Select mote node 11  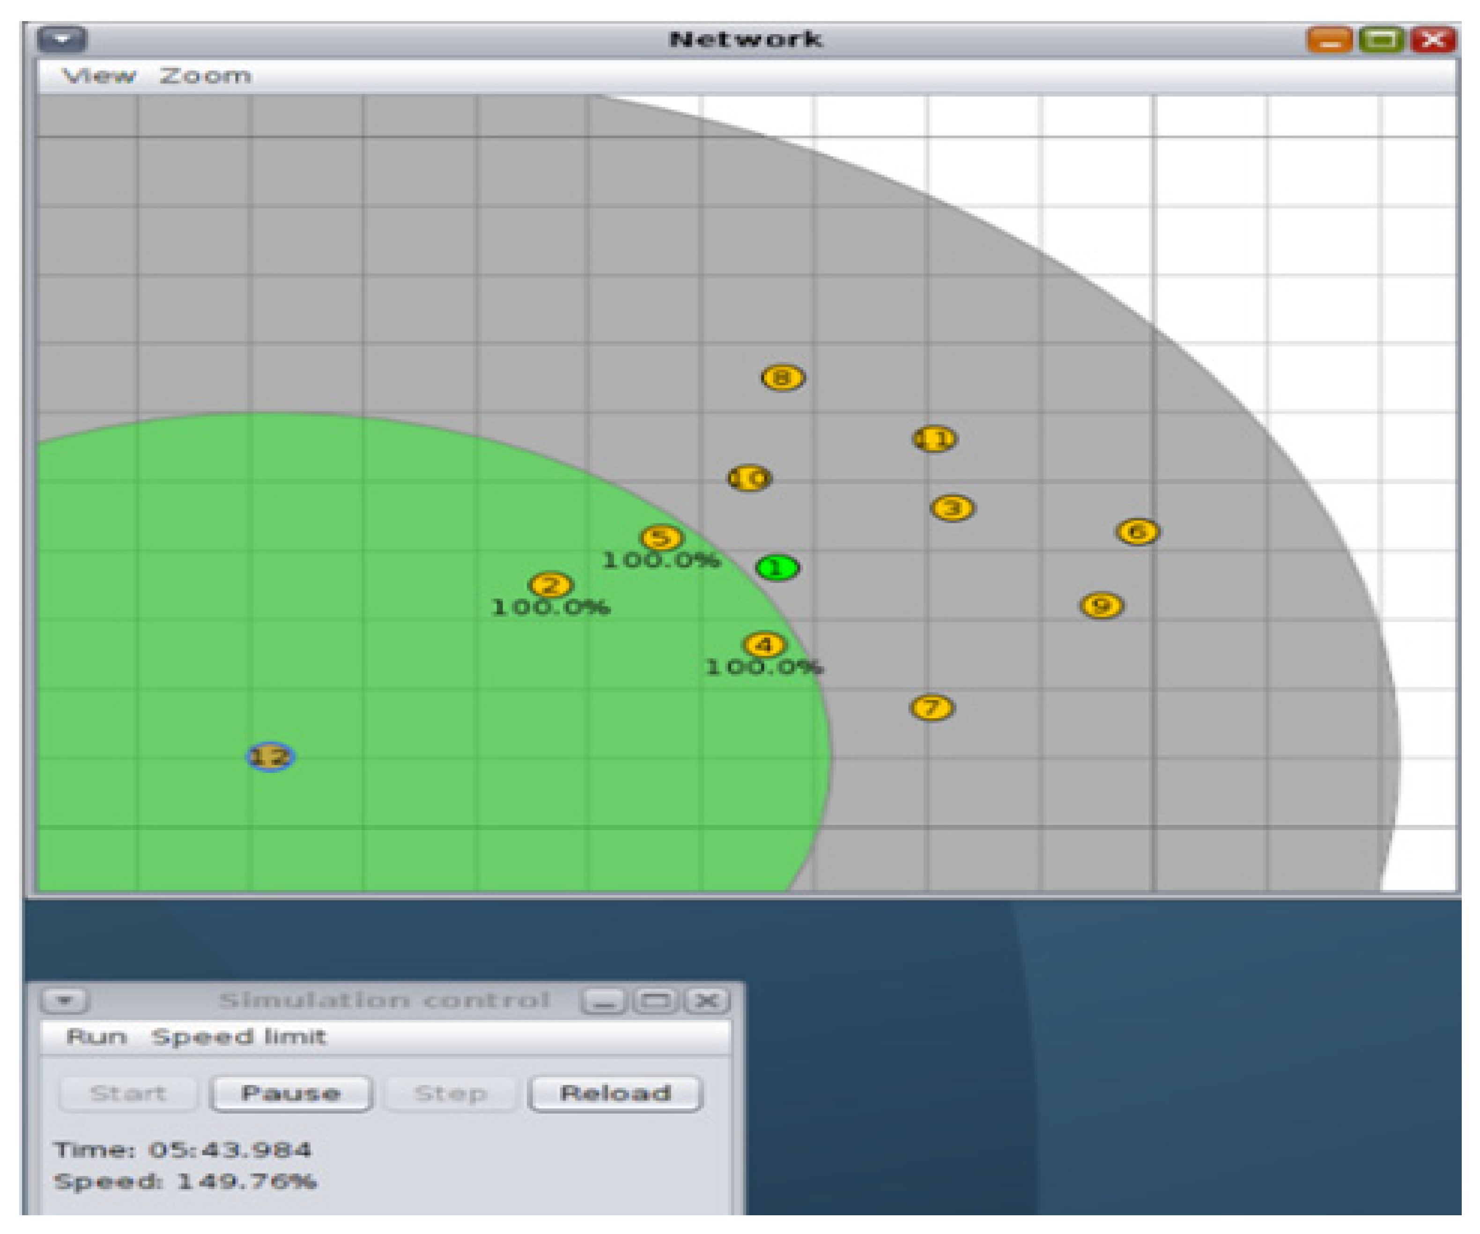coord(934,440)
